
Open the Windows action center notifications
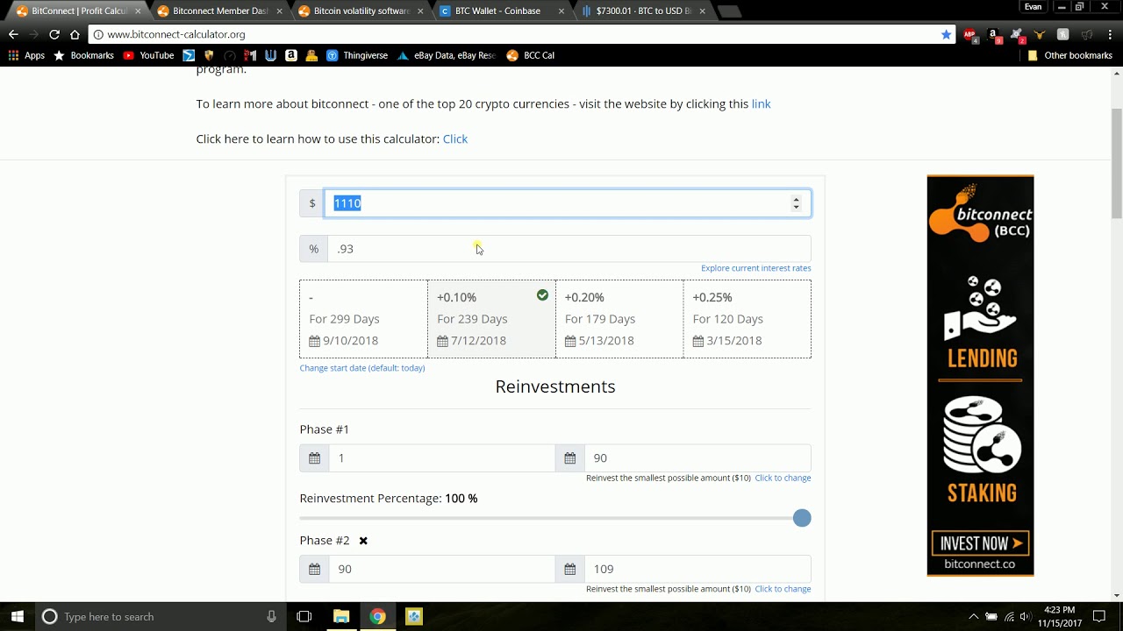point(1099,616)
